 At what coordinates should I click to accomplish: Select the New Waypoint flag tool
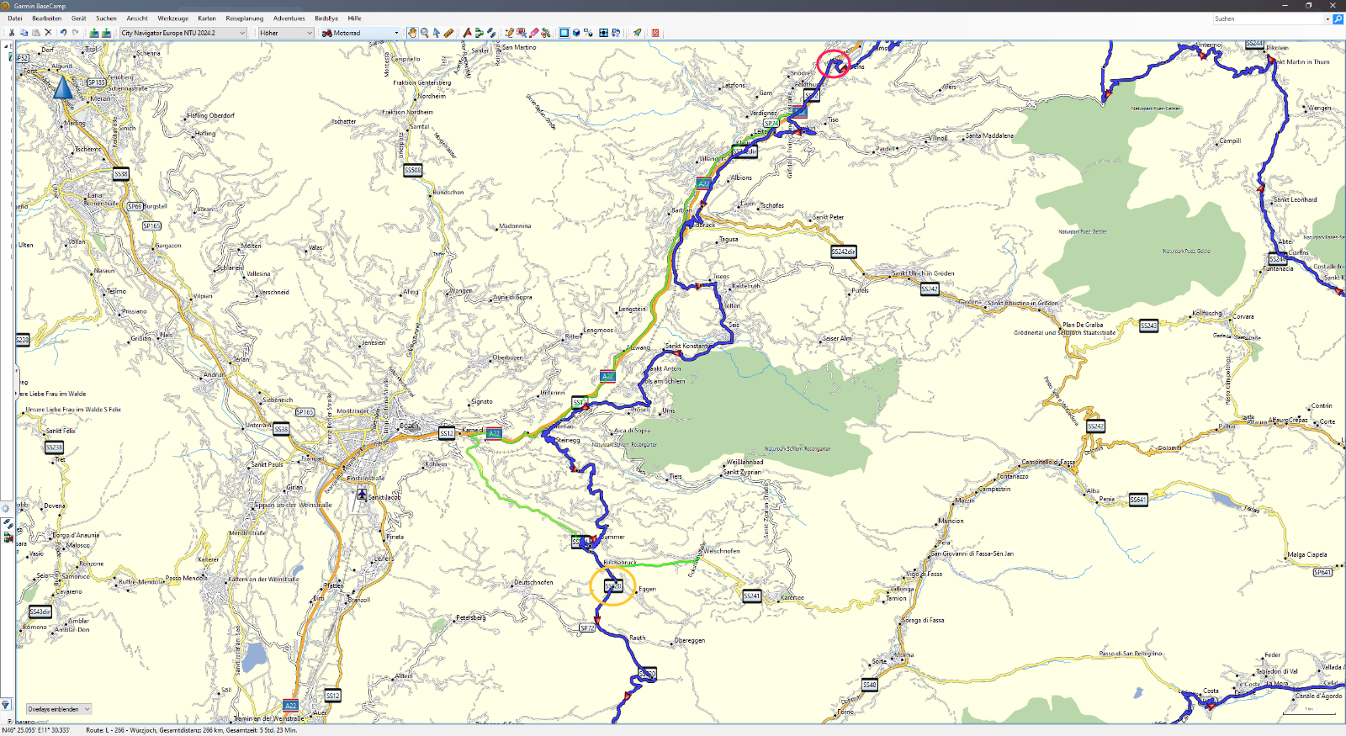point(467,33)
